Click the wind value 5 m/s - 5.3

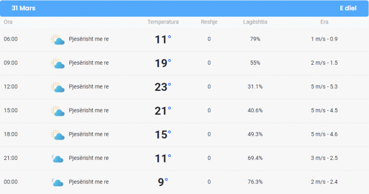(x=324, y=87)
